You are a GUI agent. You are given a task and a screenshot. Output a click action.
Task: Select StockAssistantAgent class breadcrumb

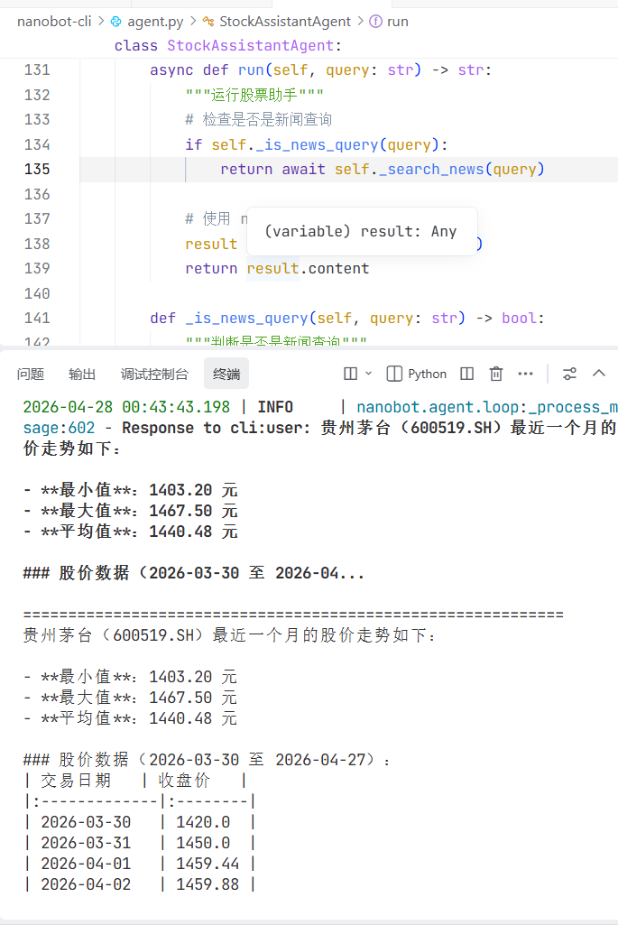[285, 22]
